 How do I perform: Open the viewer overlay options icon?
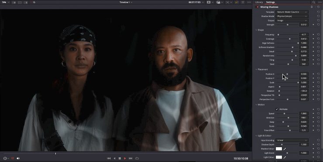(x=5, y=159)
